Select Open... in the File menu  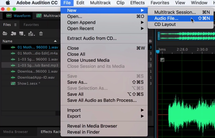[104, 17]
